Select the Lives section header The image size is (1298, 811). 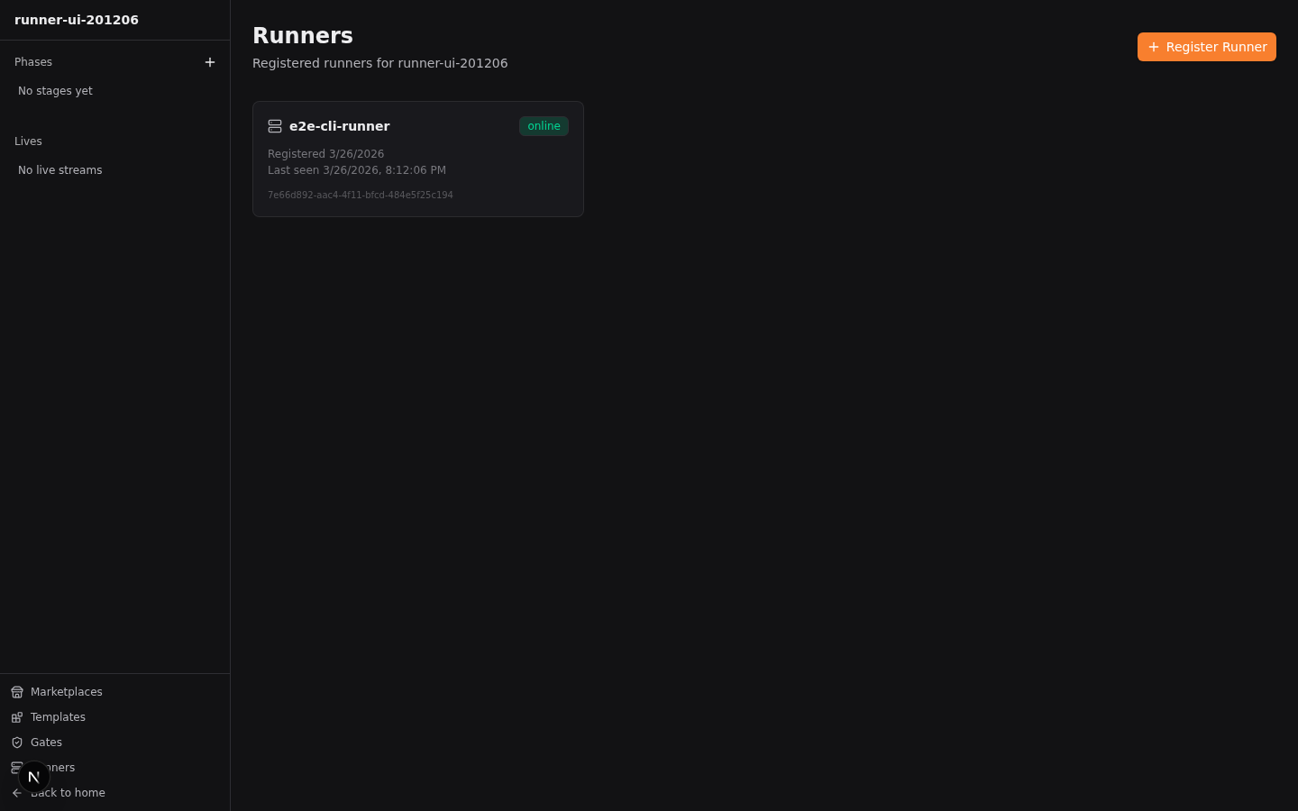coord(28,141)
